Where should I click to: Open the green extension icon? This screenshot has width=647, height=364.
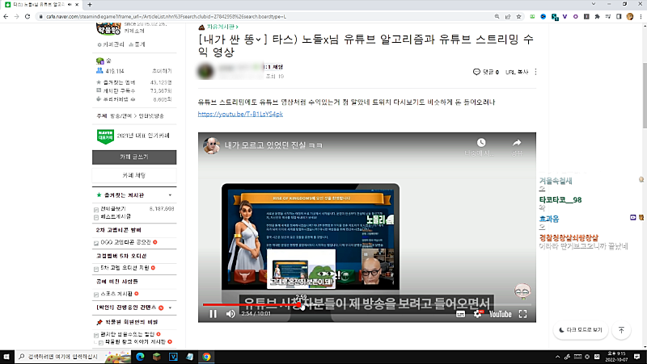click(x=532, y=16)
